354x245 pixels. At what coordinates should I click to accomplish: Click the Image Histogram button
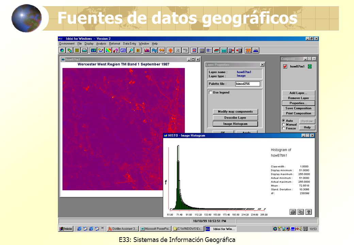235,124
